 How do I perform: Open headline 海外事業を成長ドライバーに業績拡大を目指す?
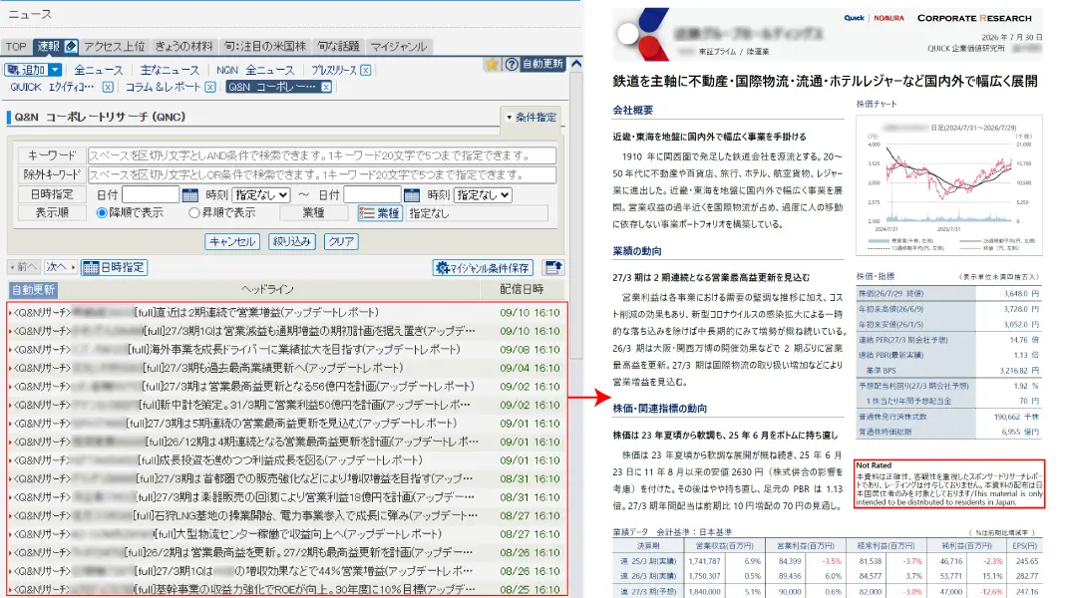pos(295,349)
